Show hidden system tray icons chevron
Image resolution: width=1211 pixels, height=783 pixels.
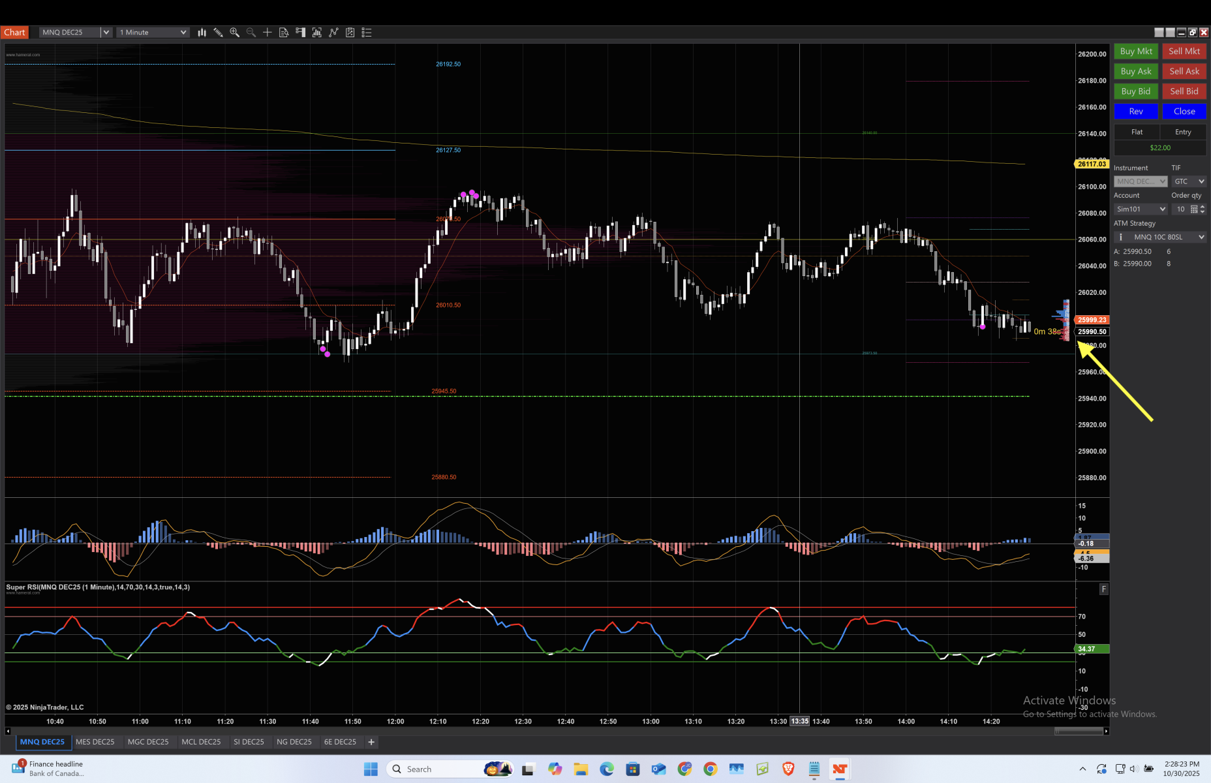point(1082,769)
